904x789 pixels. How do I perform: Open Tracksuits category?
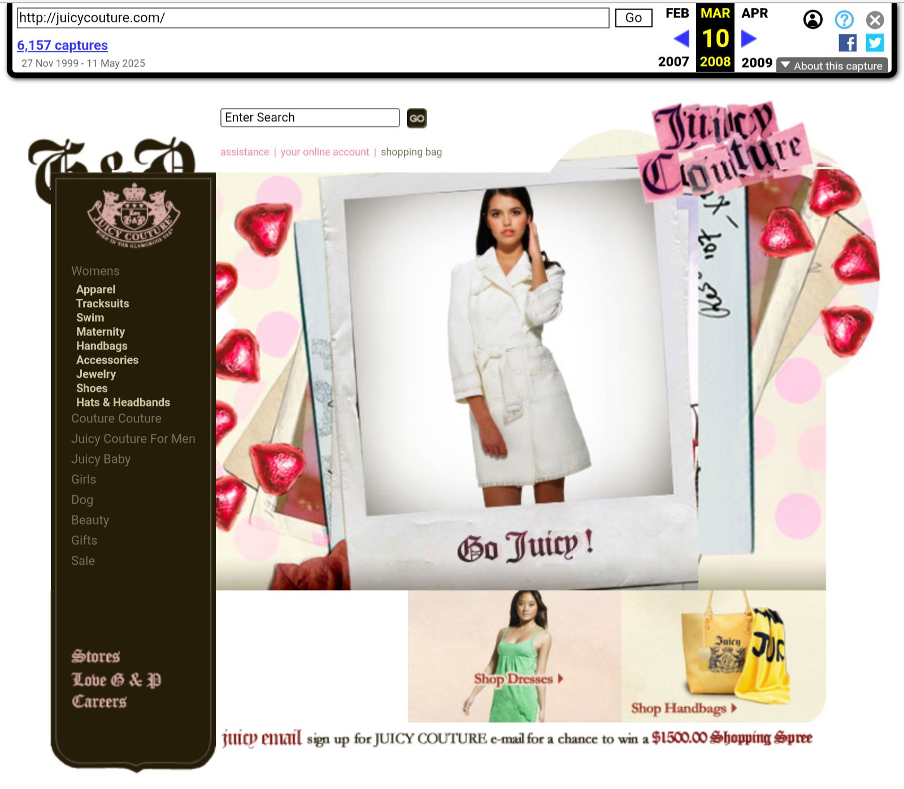coord(102,303)
